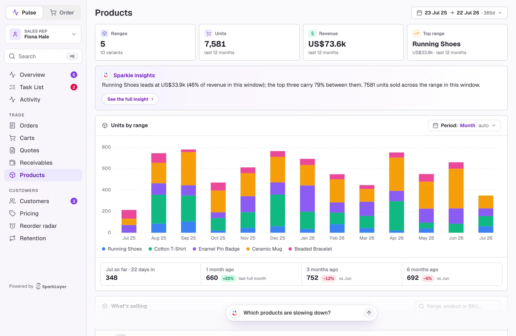This screenshot has height=336, width=516.
Task: Click the Top range trend icon
Action: click(416, 34)
